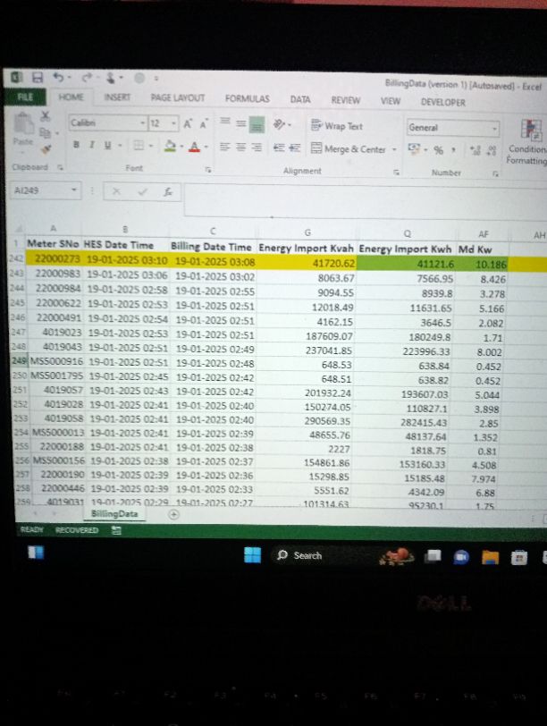Click the Redo arrow icon
547x726 pixels.
[87, 79]
